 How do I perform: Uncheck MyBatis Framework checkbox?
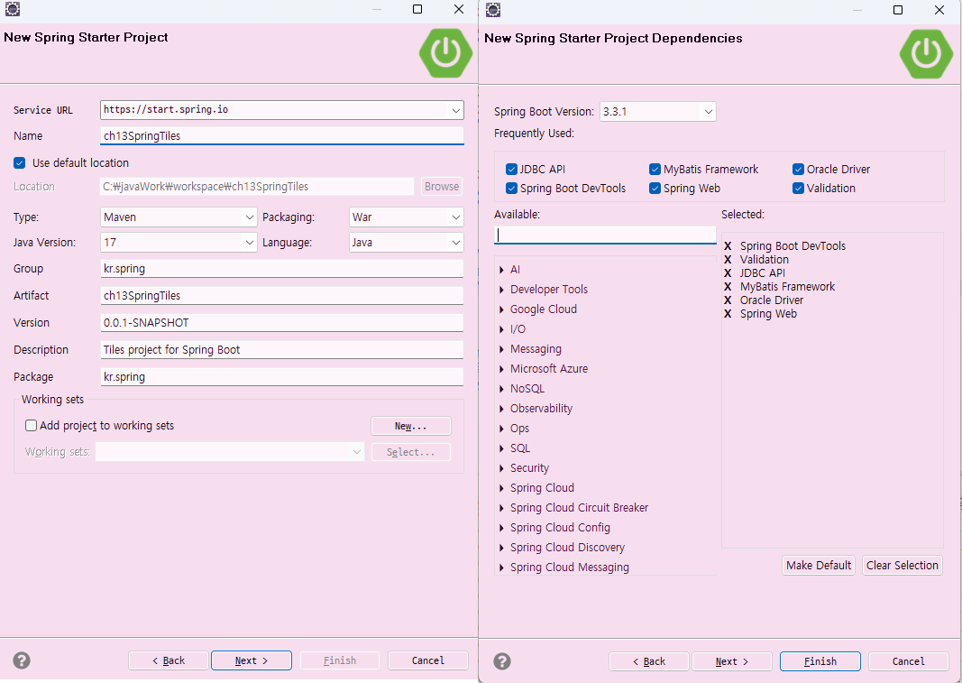(655, 169)
